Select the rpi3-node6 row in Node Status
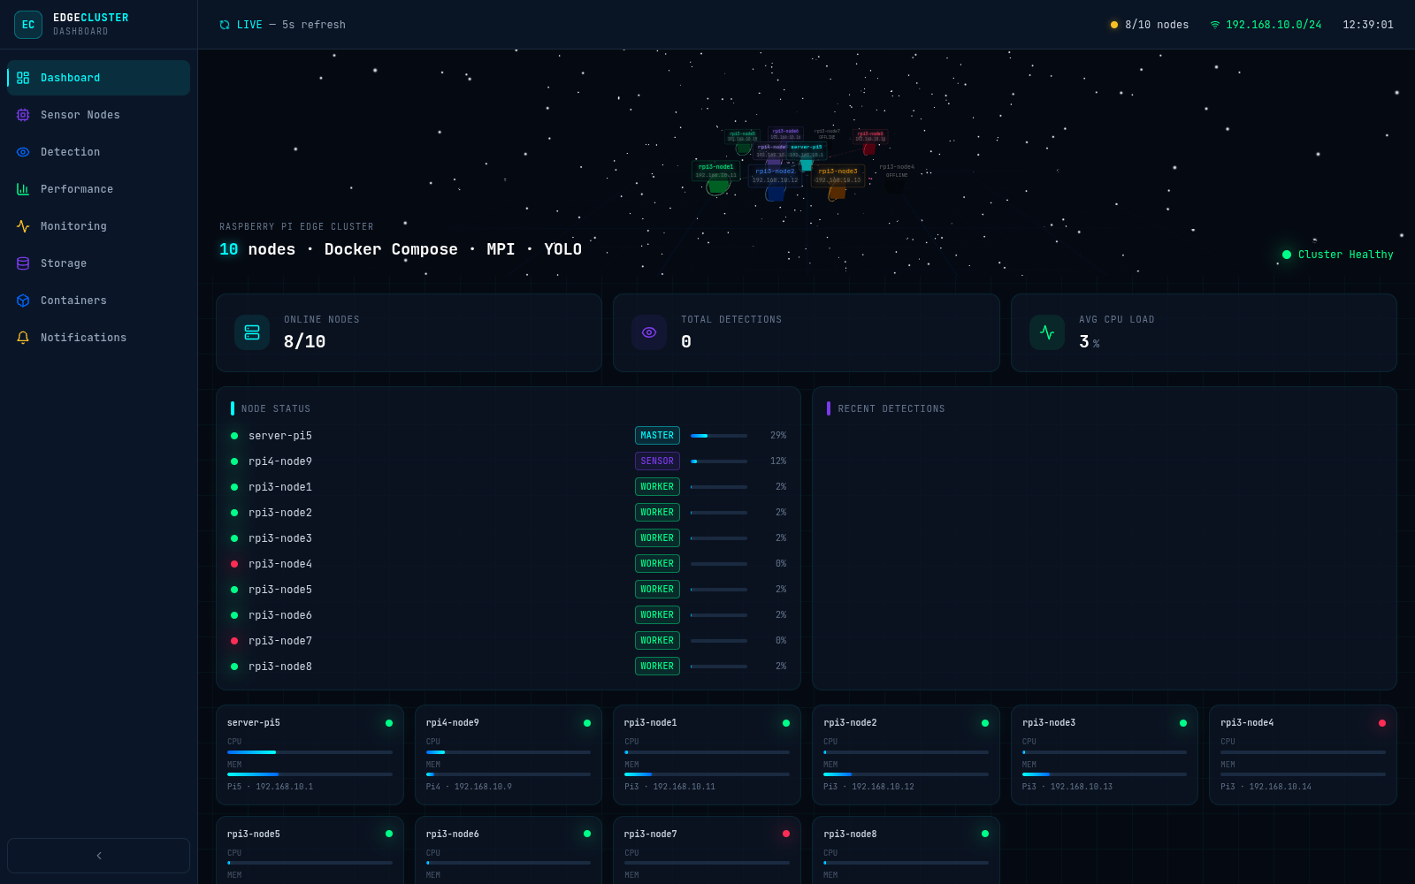The image size is (1415, 884). (x=509, y=615)
